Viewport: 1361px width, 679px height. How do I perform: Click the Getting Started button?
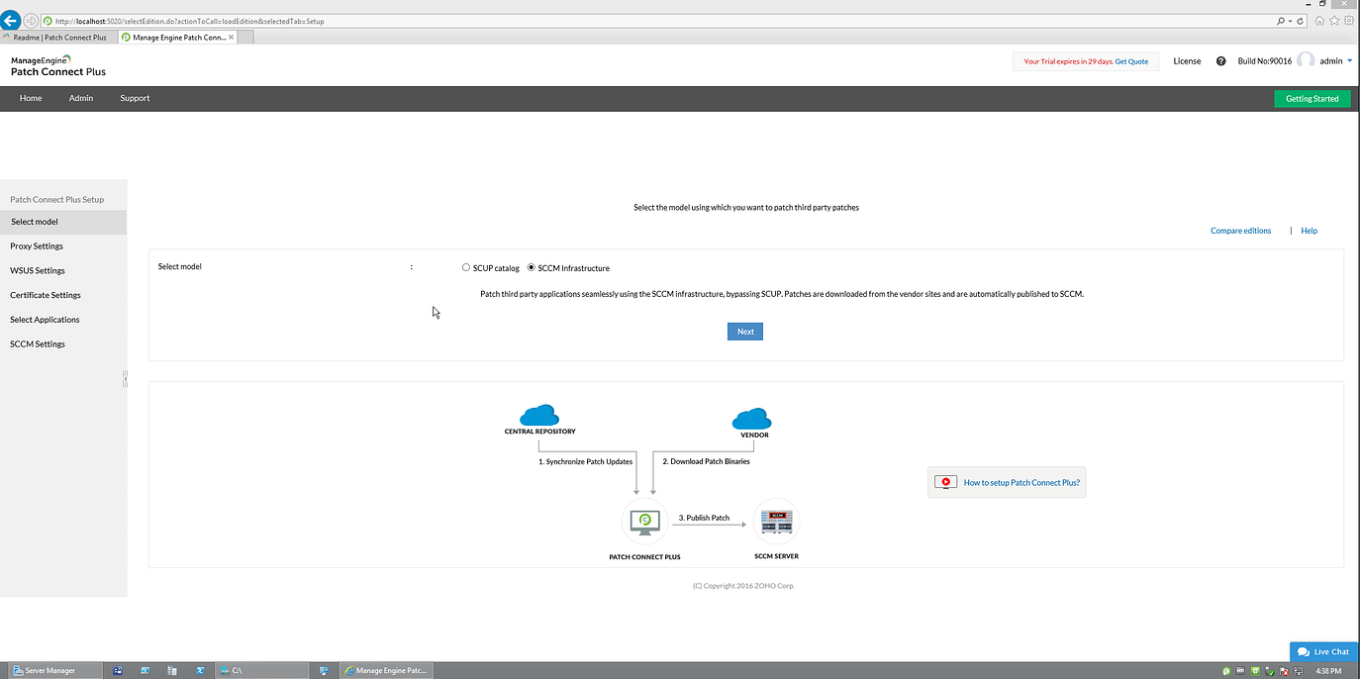coord(1312,98)
